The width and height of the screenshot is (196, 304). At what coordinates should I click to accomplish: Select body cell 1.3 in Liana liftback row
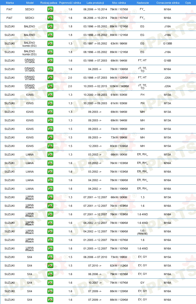(142, 197)
